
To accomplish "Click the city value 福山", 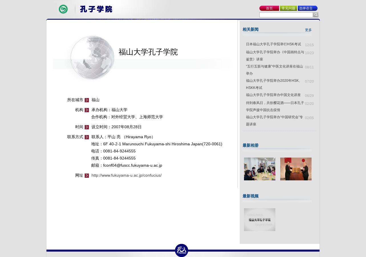I will click(x=95, y=100).
